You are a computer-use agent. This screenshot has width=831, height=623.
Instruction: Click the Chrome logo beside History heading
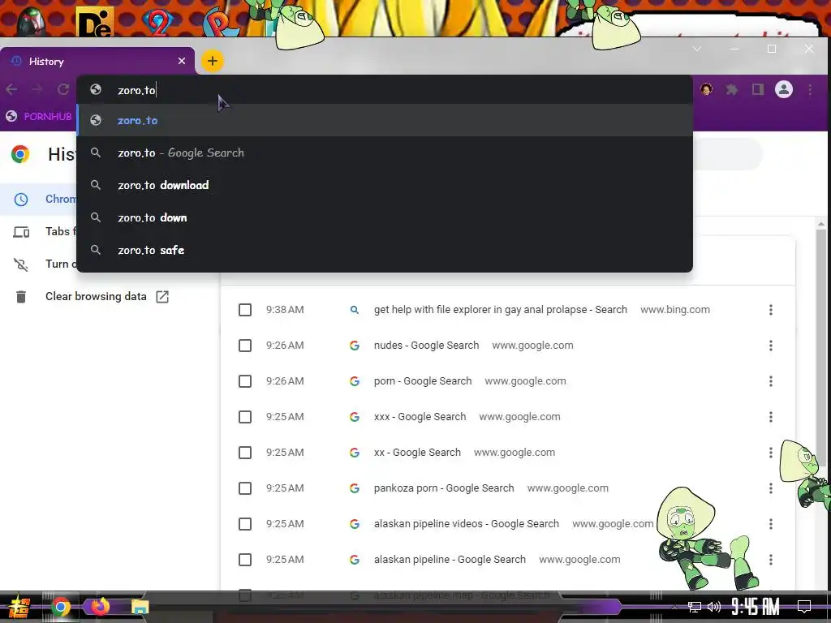pyautogui.click(x=20, y=154)
